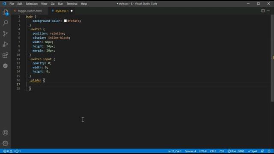
Task: Open the Help menu
Action: tap(84, 4)
